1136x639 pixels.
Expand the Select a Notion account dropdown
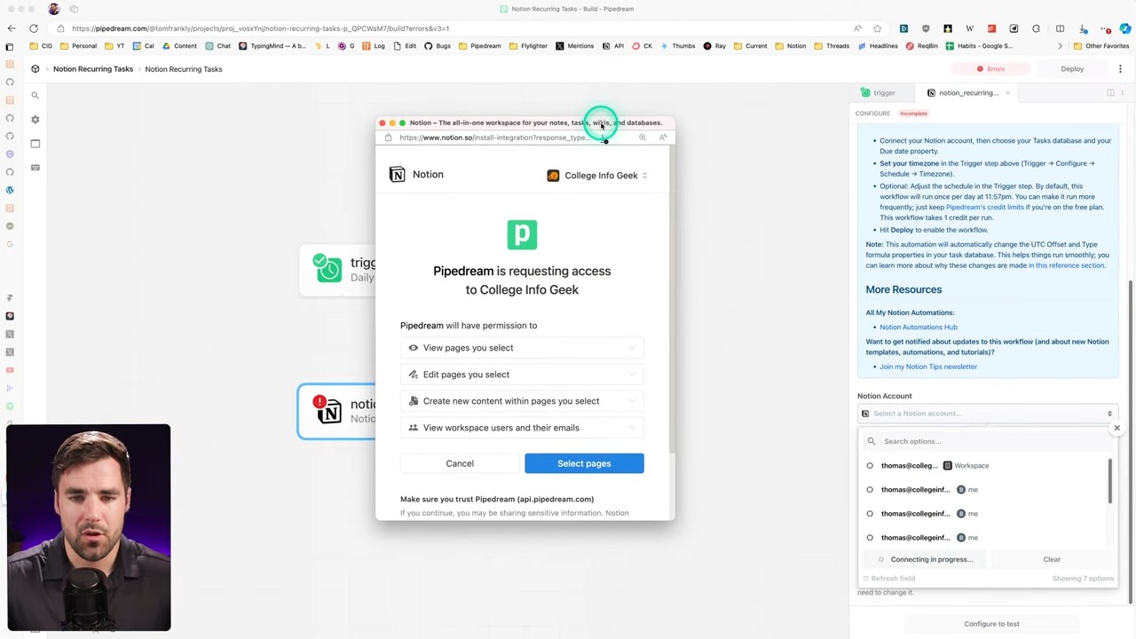pyautogui.click(x=987, y=414)
